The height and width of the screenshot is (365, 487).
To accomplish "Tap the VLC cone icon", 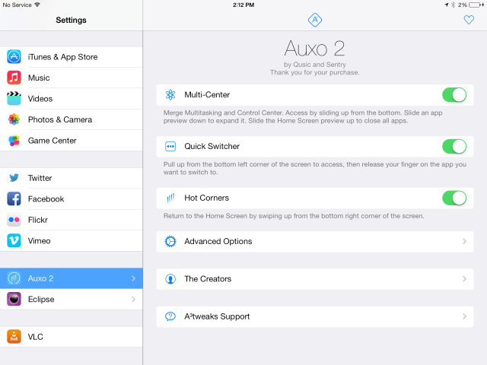I will point(14,336).
